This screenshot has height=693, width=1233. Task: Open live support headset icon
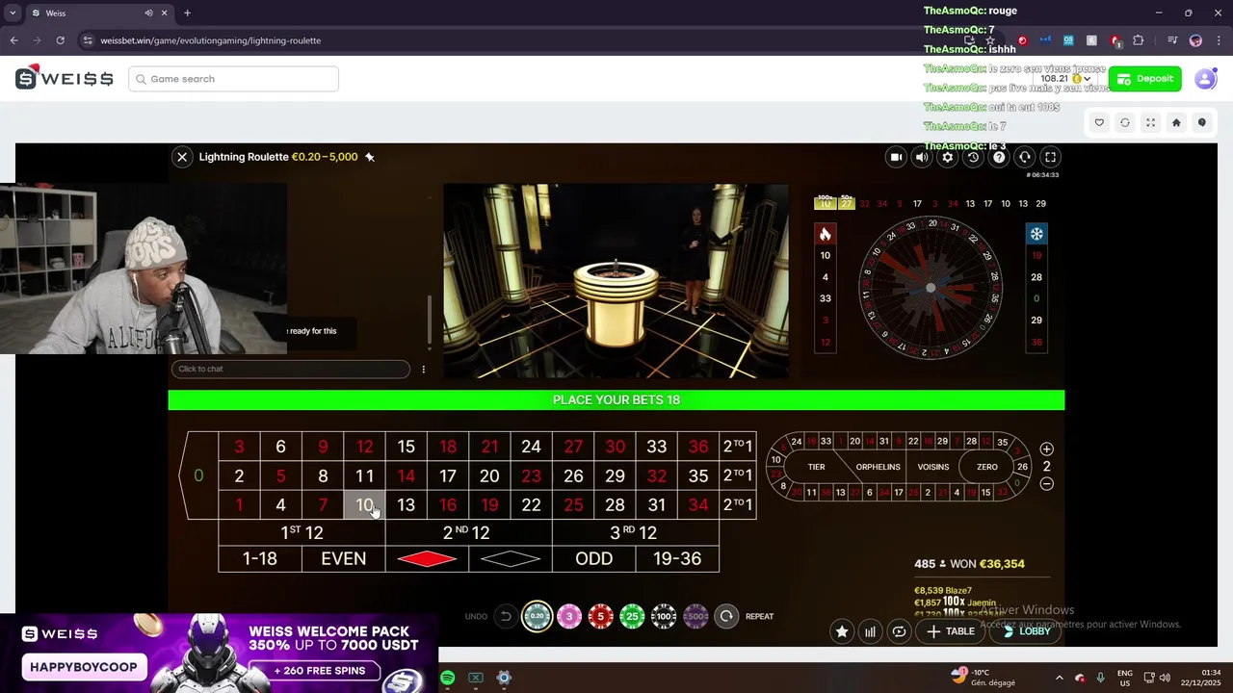1025,157
